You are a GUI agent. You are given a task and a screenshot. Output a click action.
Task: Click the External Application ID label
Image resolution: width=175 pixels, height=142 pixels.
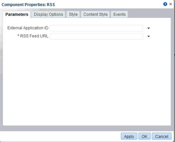tap(28, 28)
